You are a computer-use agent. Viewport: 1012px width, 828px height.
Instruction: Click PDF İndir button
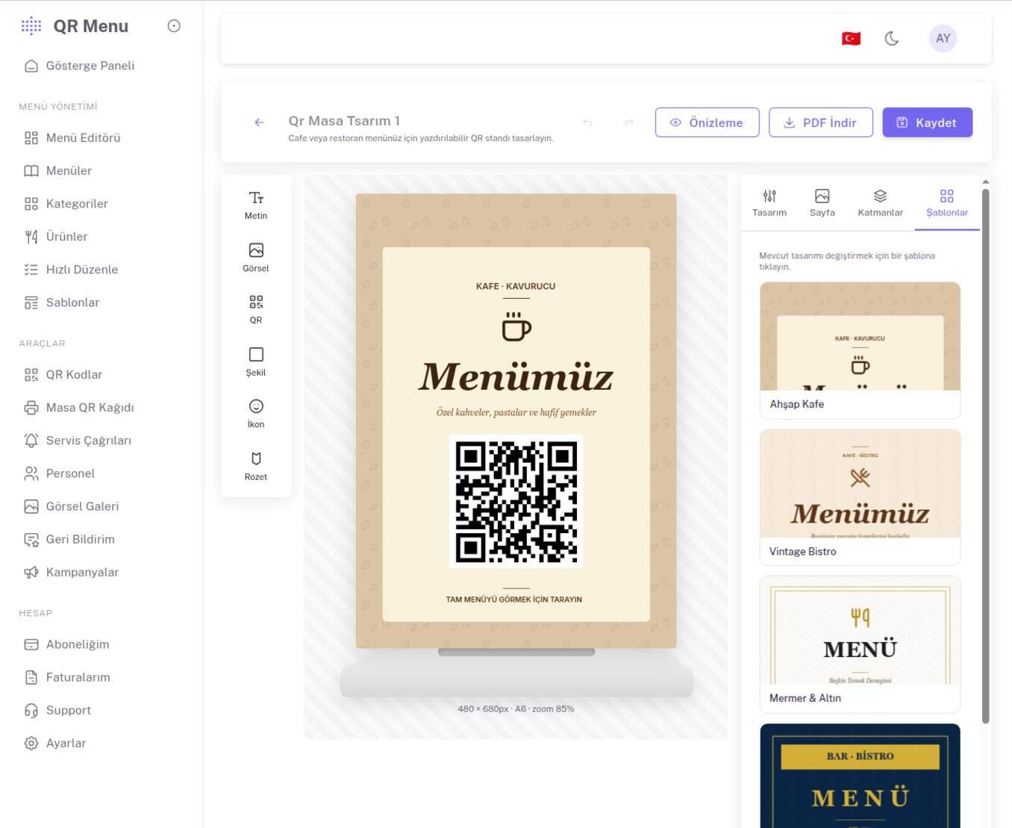pyautogui.click(x=820, y=122)
